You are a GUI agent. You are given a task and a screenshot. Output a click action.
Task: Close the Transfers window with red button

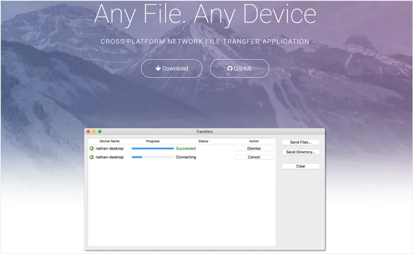point(88,131)
